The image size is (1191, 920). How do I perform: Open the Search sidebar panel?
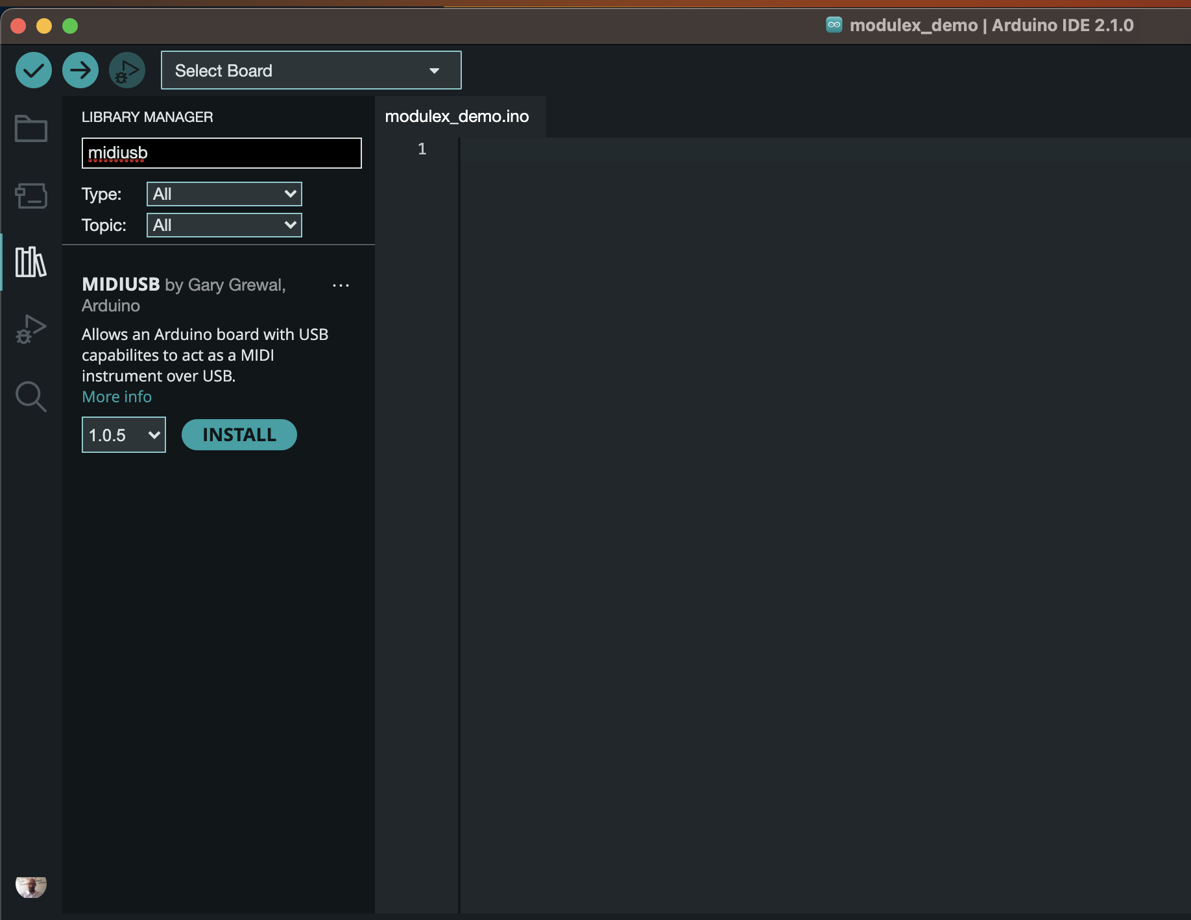coord(30,396)
